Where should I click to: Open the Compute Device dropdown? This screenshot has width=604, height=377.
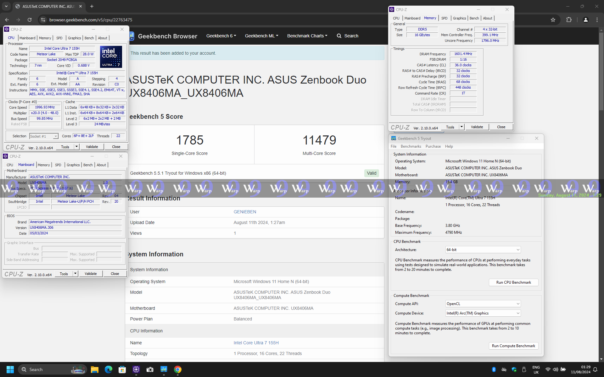[483, 313]
